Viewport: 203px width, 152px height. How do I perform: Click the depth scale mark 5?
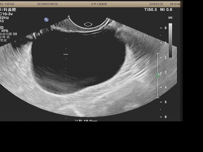(165, 102)
